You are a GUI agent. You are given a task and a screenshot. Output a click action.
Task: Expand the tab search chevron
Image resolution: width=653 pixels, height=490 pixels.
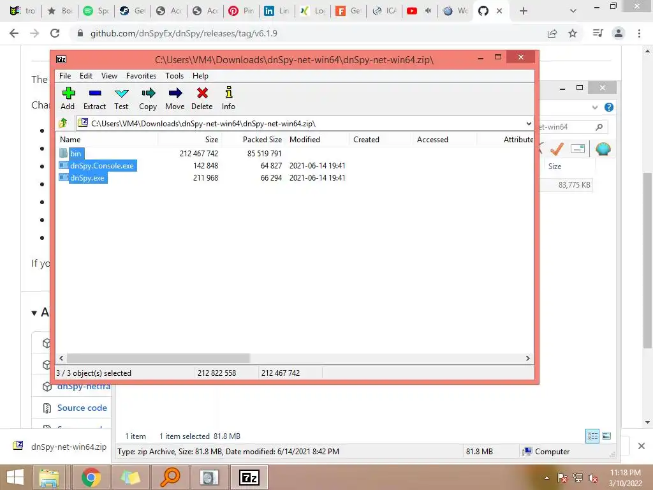tap(573, 11)
